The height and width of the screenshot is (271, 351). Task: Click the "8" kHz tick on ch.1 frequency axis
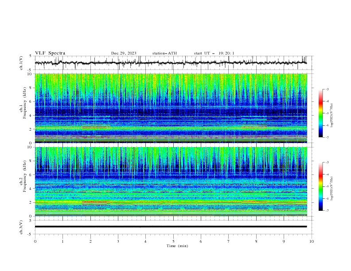tap(31, 88)
